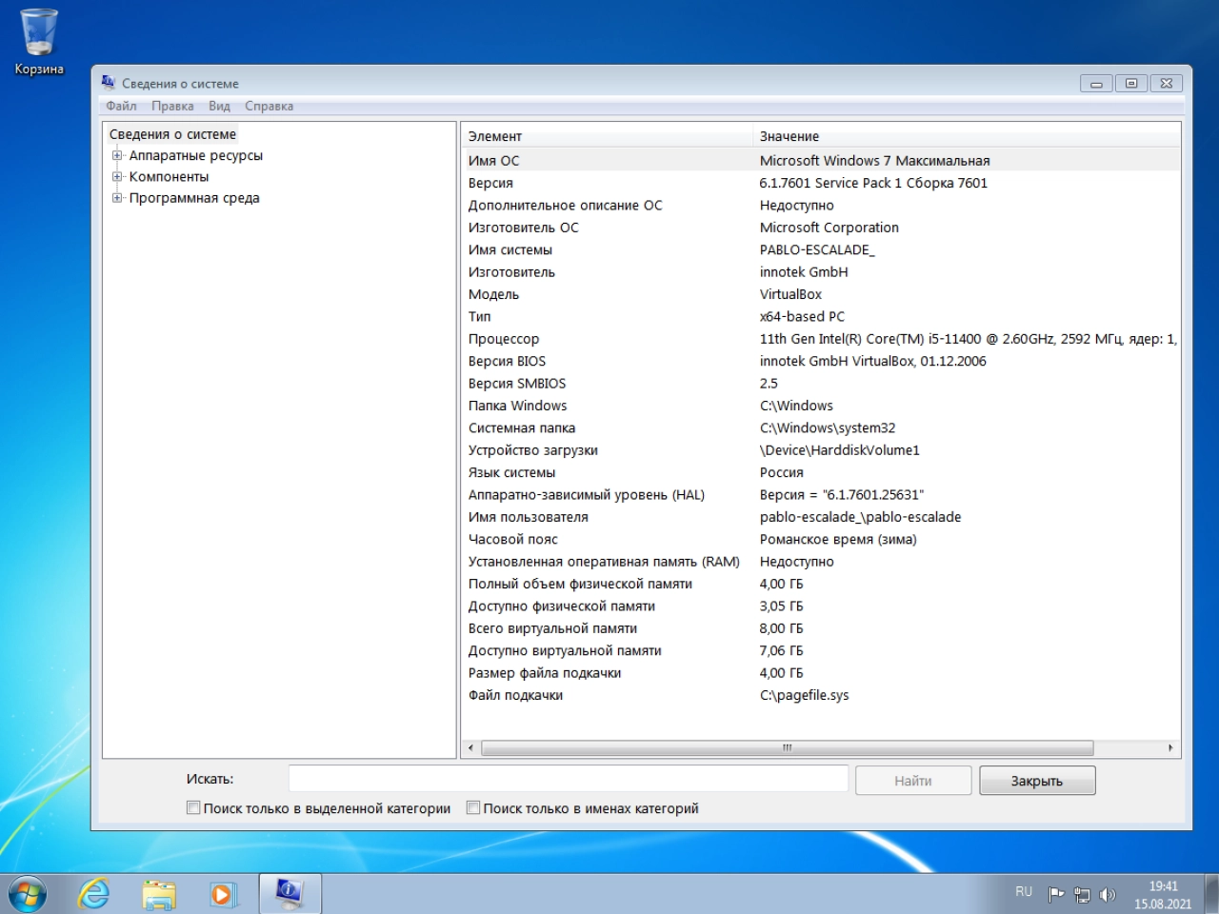The width and height of the screenshot is (1219, 914).
Task: Select the Аппаратные ресурсы tree item label
Action: (x=195, y=155)
